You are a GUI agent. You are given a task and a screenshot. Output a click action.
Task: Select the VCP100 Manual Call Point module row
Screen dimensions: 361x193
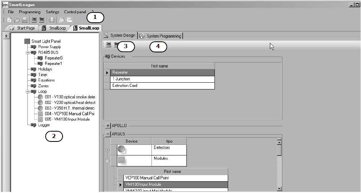click(176, 178)
